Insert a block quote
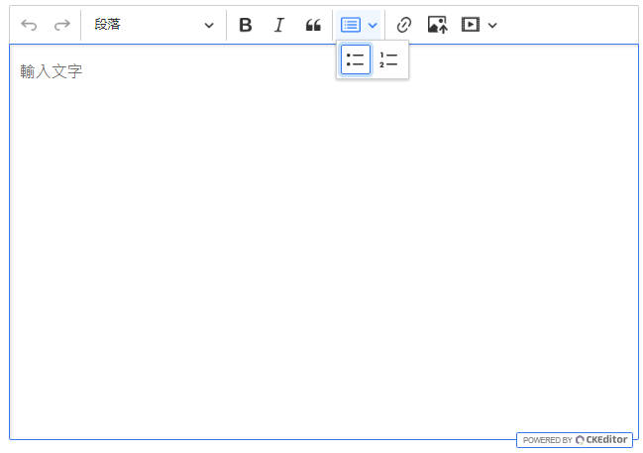 click(x=313, y=25)
